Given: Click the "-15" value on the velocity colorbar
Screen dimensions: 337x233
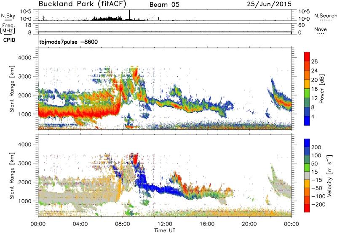Looking at the screenshot, I should [x=317, y=180].
